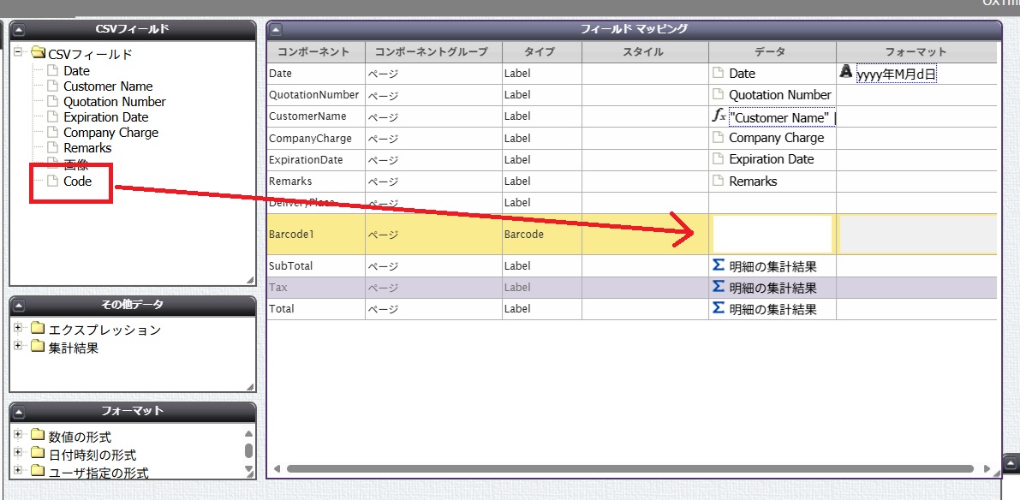1020x500 pixels.
Task: Collapse the CSVフィールド root tree node
Action: pyautogui.click(x=18, y=53)
